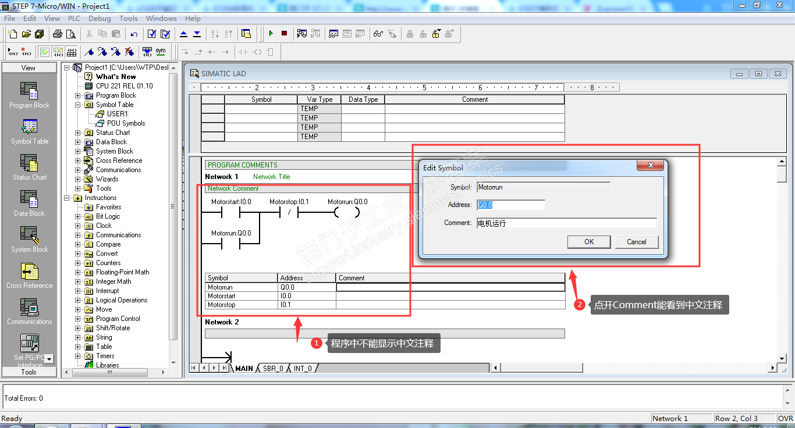Expand the Bit Logic instruction folder
Screen dimensions: 795x428
pyautogui.click(x=77, y=216)
